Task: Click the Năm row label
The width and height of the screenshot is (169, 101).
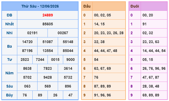Action: tap(9, 73)
